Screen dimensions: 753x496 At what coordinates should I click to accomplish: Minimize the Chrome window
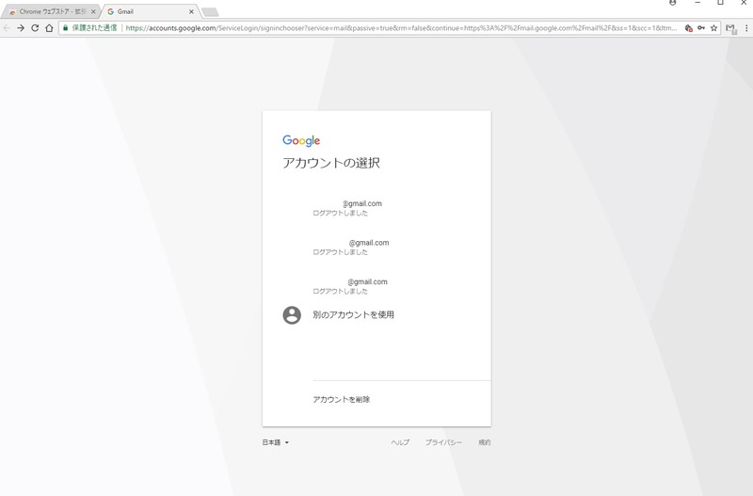pyautogui.click(x=697, y=3)
